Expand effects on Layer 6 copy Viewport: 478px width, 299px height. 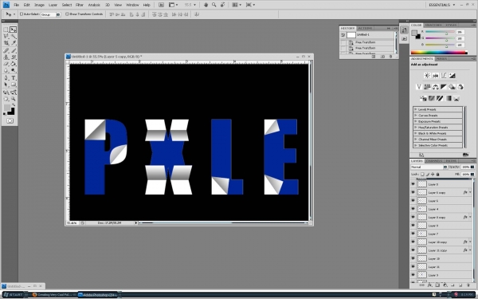click(x=470, y=192)
